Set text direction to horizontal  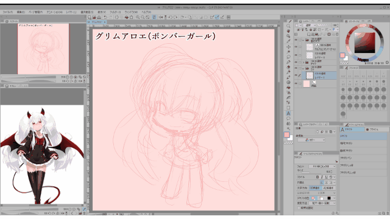point(315,188)
